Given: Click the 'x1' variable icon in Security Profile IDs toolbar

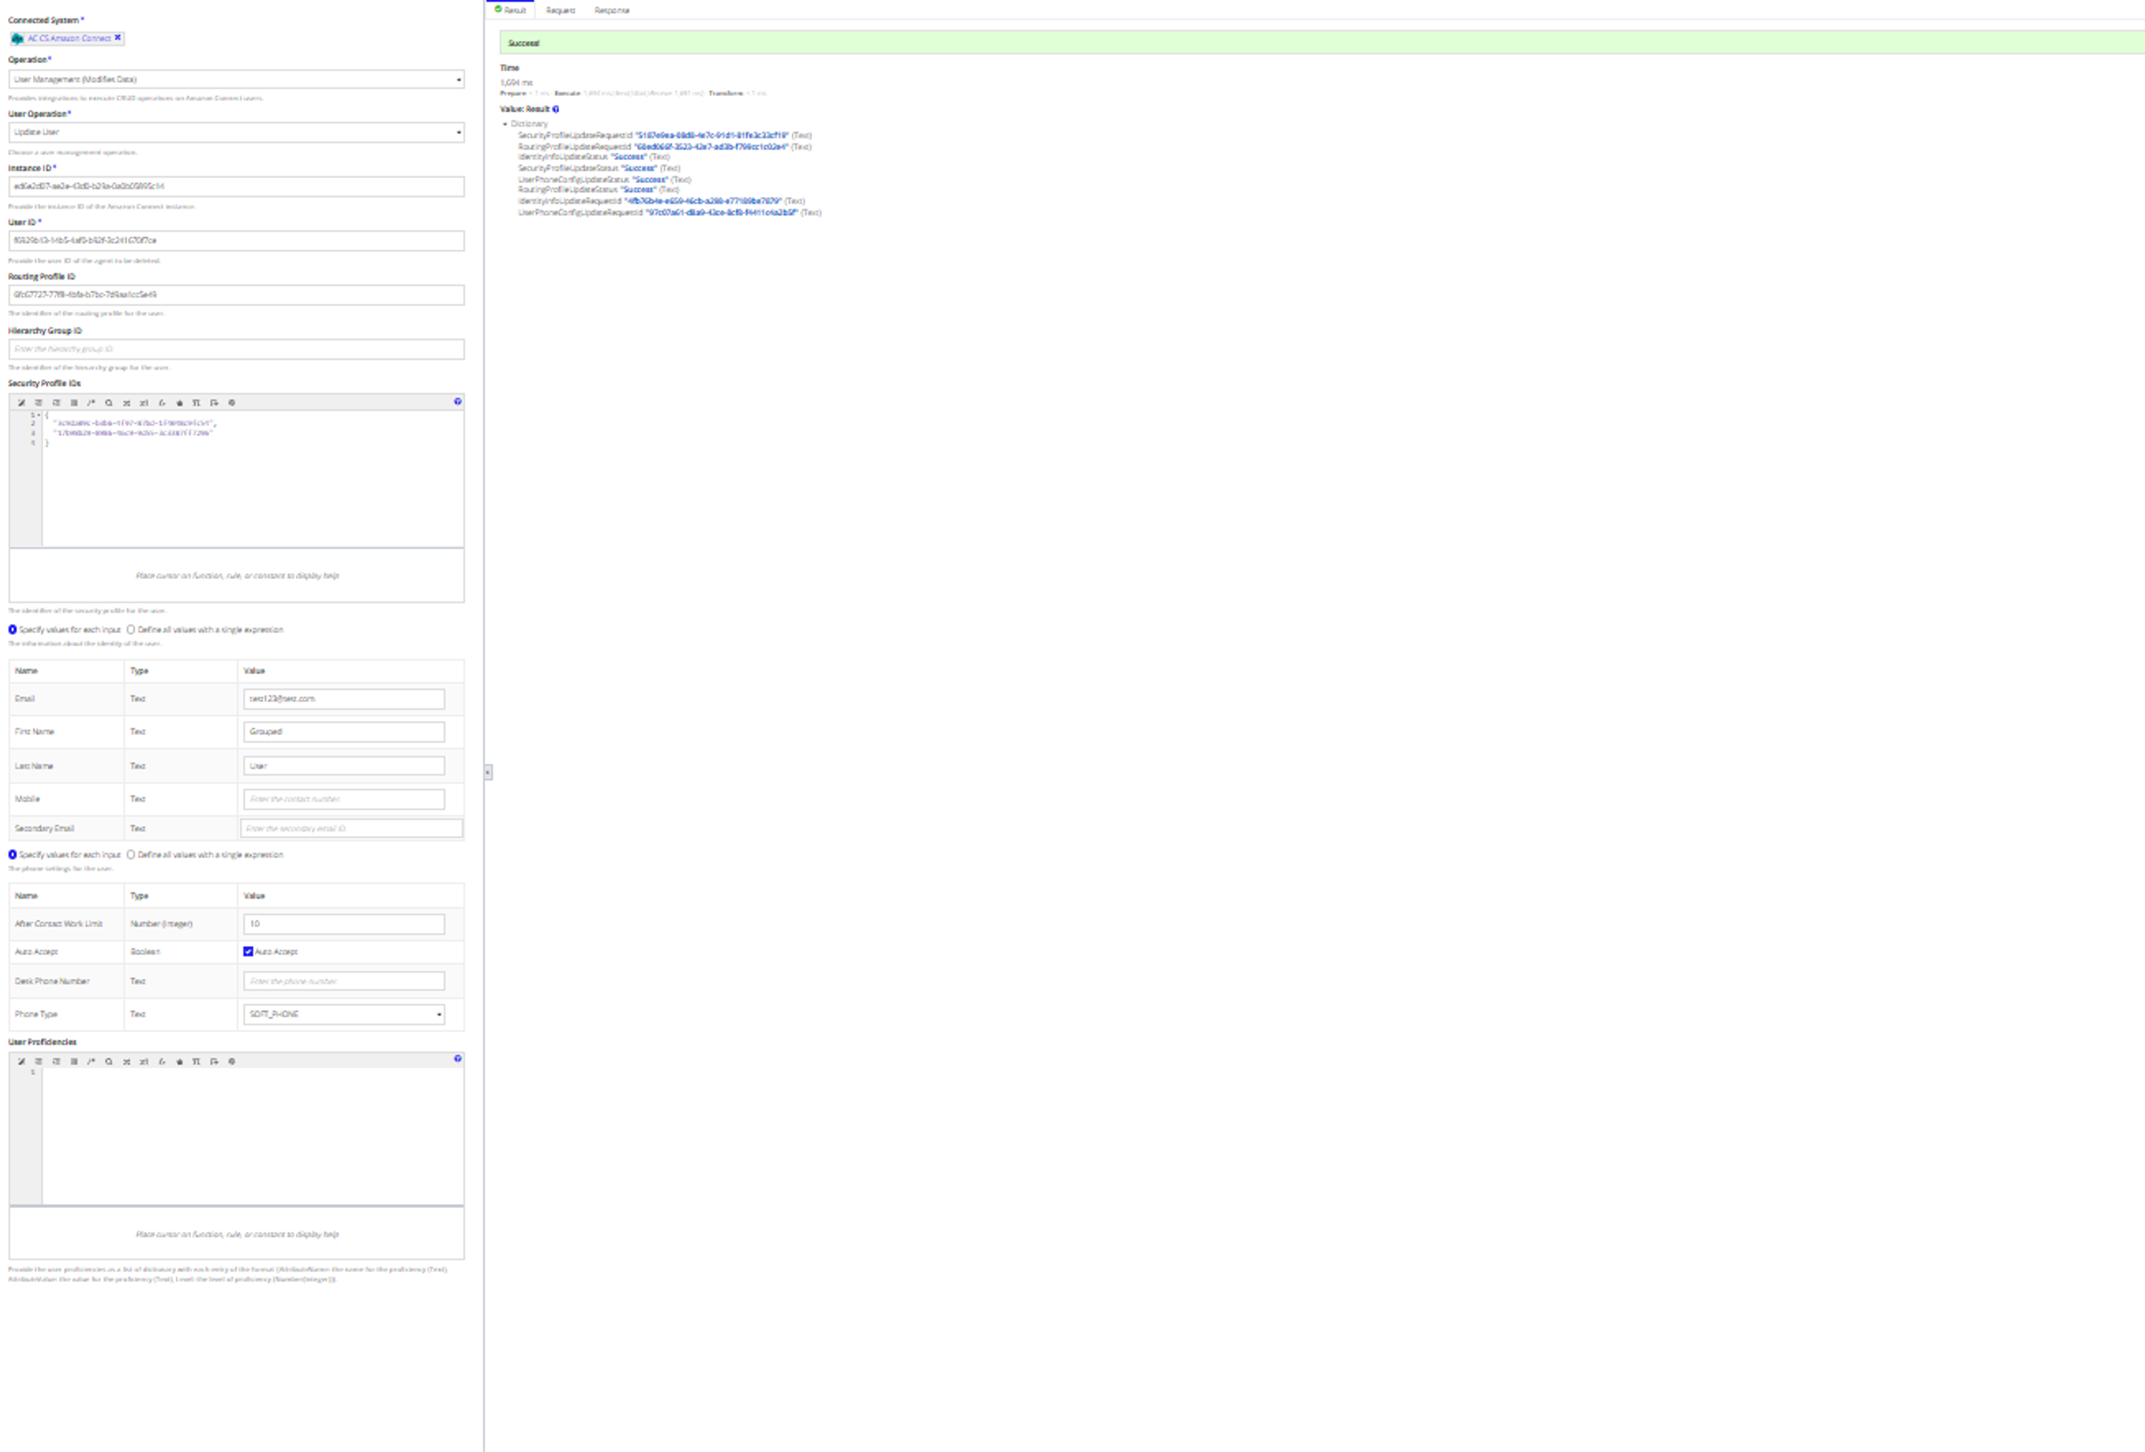Looking at the screenshot, I should tap(144, 402).
